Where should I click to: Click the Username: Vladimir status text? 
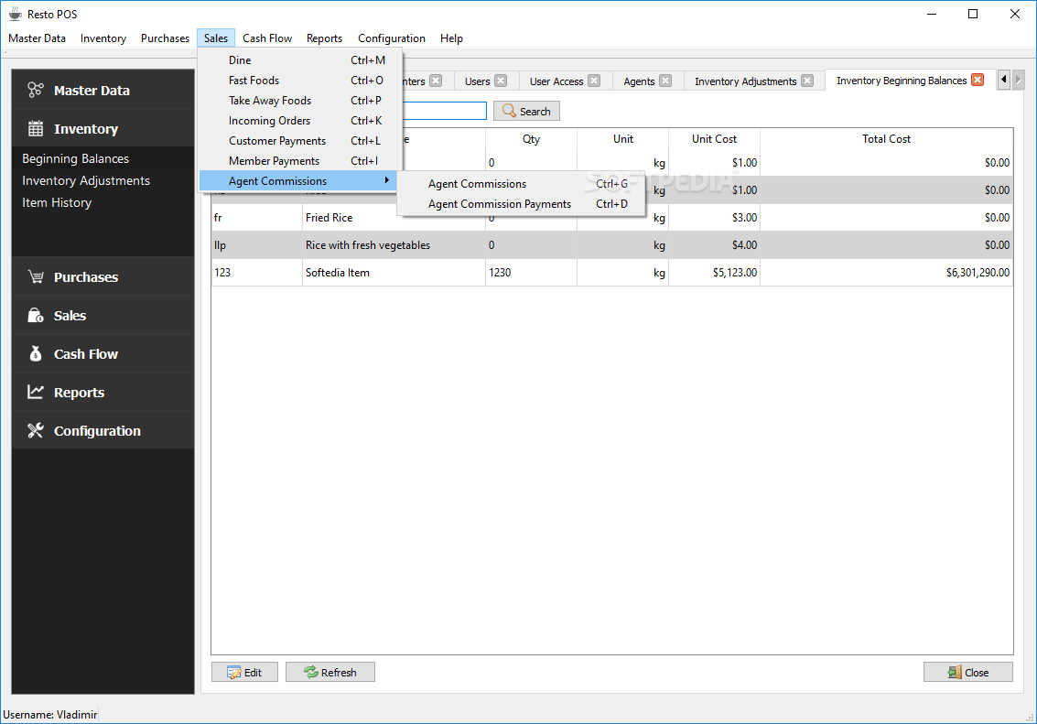(50, 714)
